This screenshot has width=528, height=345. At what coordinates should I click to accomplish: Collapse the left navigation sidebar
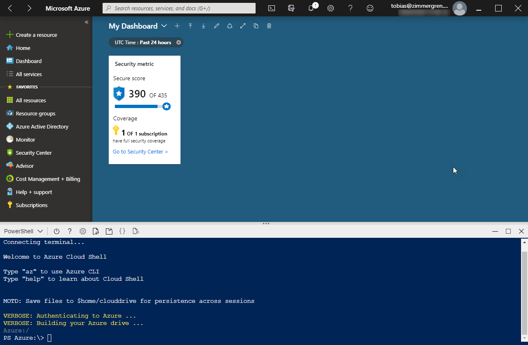pos(87,22)
